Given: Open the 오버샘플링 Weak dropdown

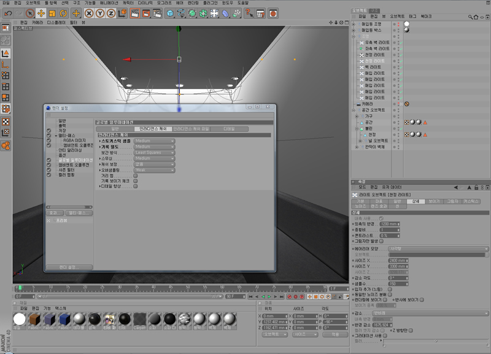Looking at the screenshot, I should coord(155,170).
